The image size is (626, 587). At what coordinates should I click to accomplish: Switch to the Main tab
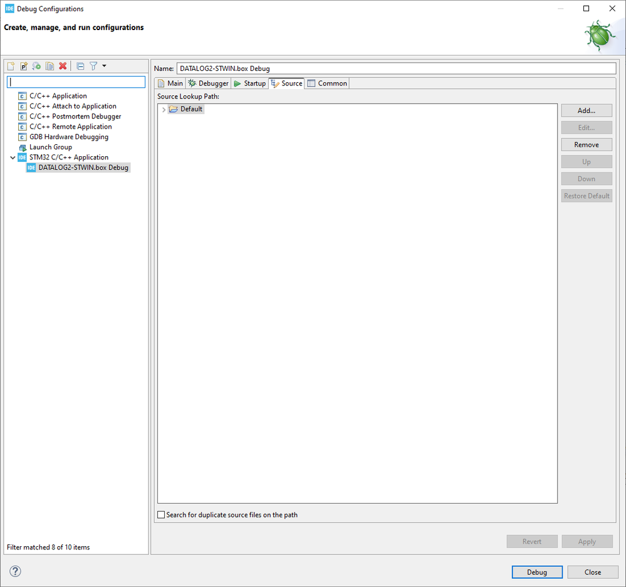pyautogui.click(x=170, y=83)
